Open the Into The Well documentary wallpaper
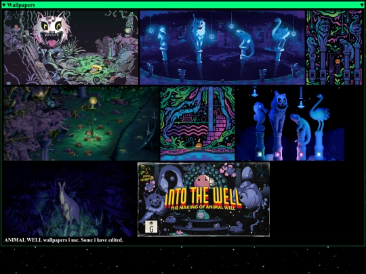This screenshot has width=366, height=274. point(203,200)
